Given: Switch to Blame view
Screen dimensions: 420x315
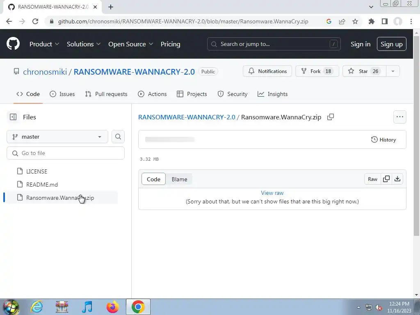Looking at the screenshot, I should [180, 179].
